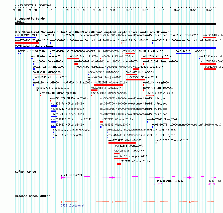
Task: Select the blue bar under esv3892424
Action: pos(115,48)
